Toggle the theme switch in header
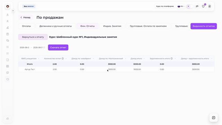The width and height of the screenshot is (222, 125). (x=190, y=6)
